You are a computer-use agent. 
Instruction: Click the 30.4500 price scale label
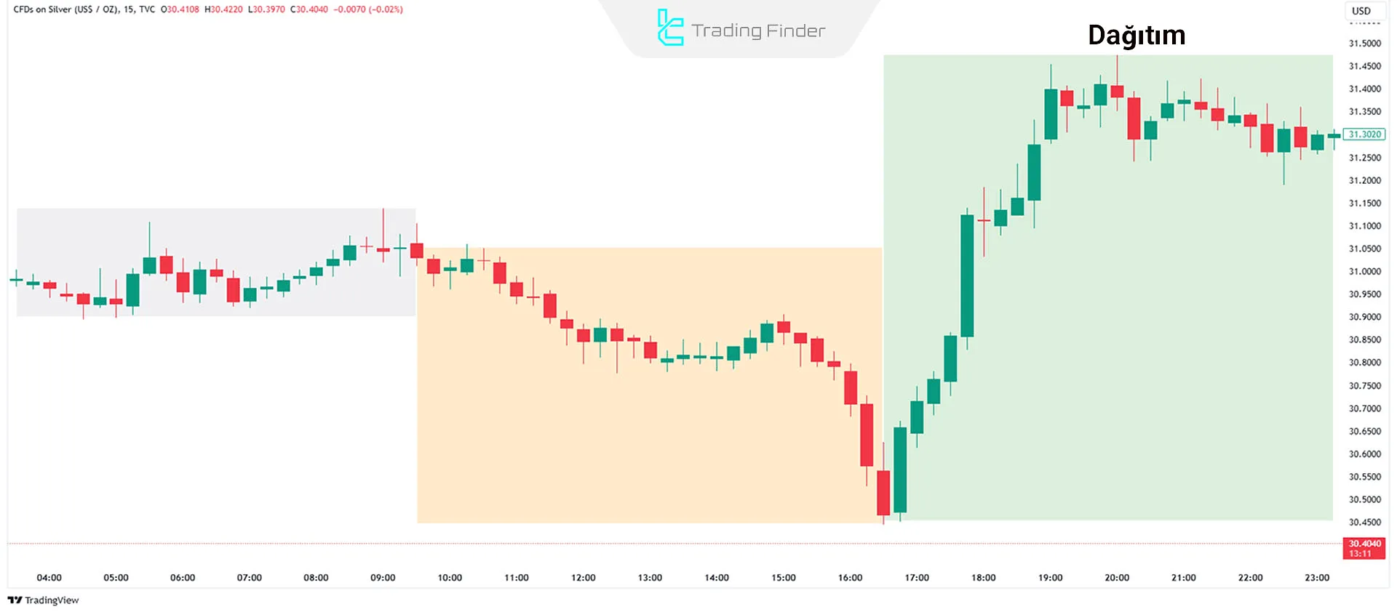(1364, 523)
